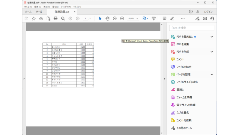Open the notifications bell
Image resolution: width=239 pixels, height=135 pixels.
198,12
